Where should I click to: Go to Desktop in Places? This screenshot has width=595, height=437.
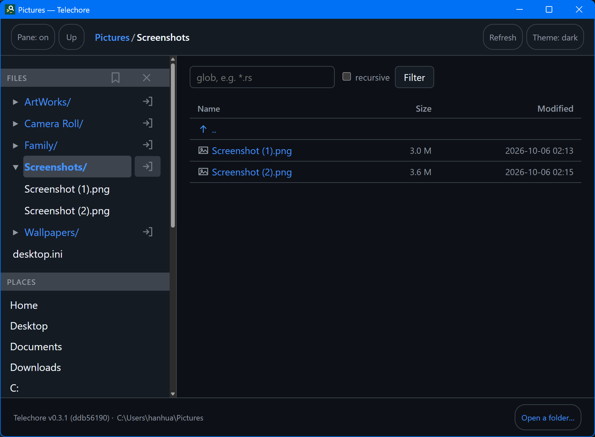(x=29, y=326)
